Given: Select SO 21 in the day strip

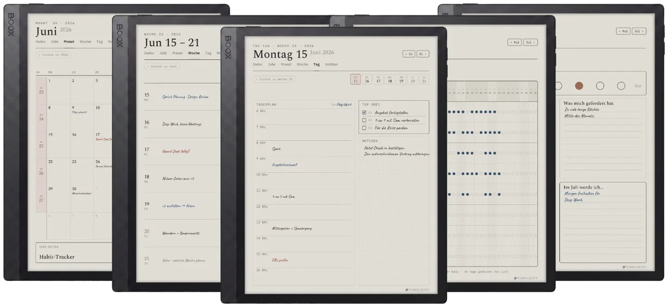Looking at the screenshot, I should pos(424,79).
